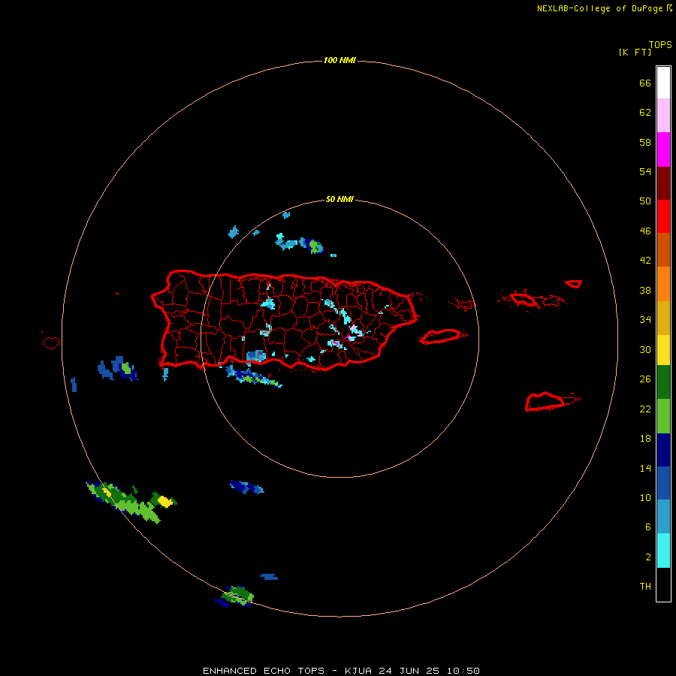
Task: Click the 100 NMI range ring label
Action: (x=340, y=60)
